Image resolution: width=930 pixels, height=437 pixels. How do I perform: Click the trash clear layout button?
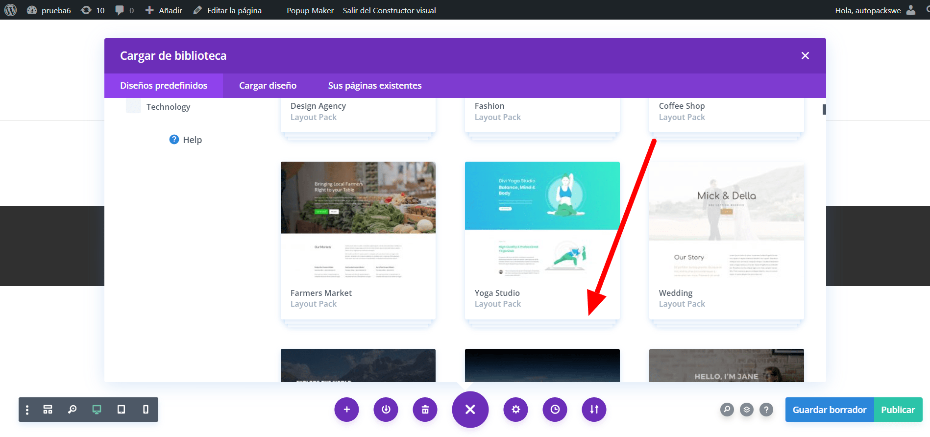pos(425,410)
